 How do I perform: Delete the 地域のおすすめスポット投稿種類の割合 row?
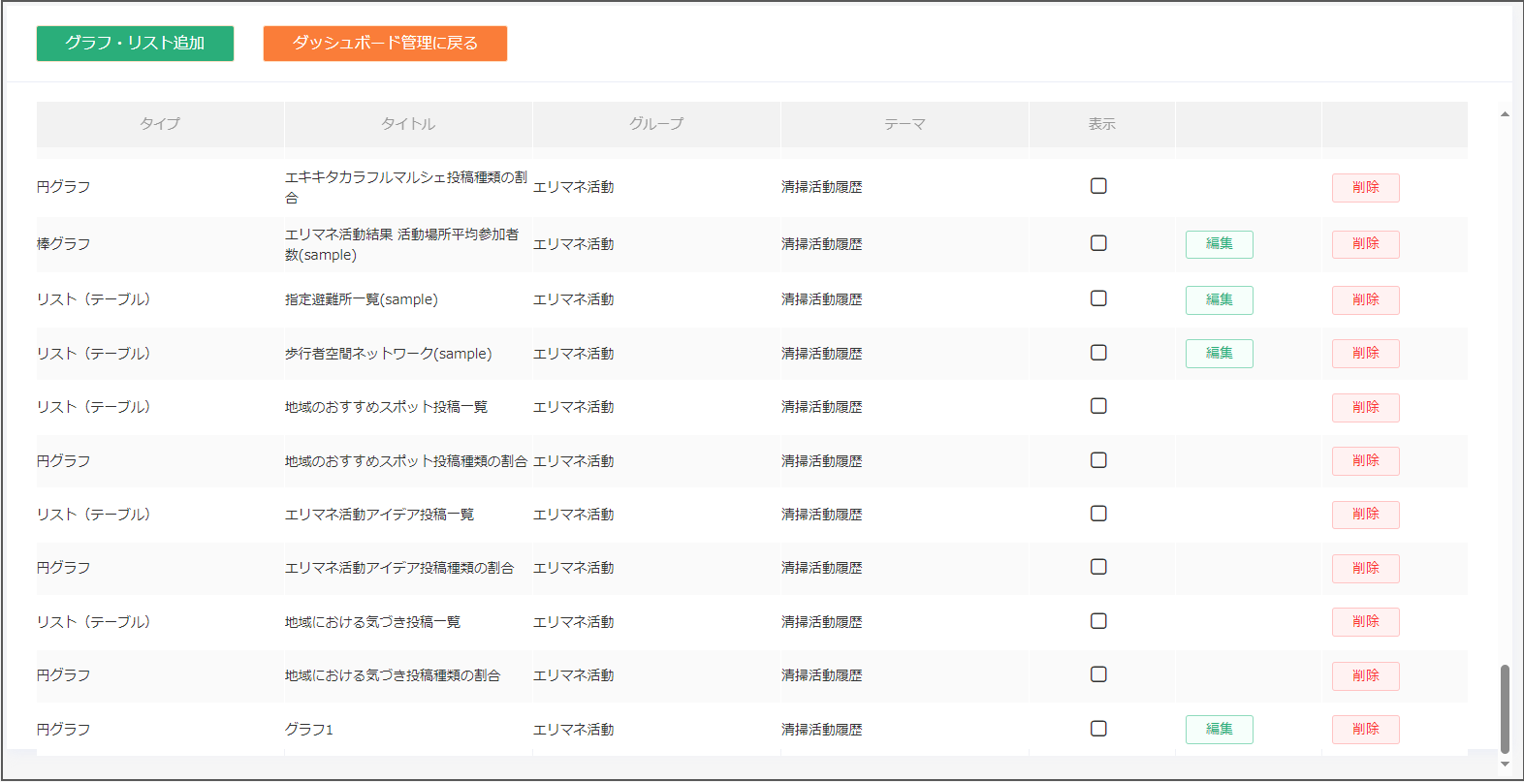(1366, 461)
